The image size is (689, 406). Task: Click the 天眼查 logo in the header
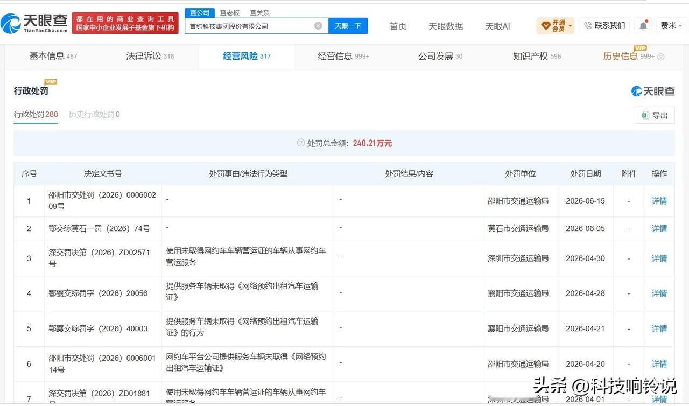click(x=34, y=23)
